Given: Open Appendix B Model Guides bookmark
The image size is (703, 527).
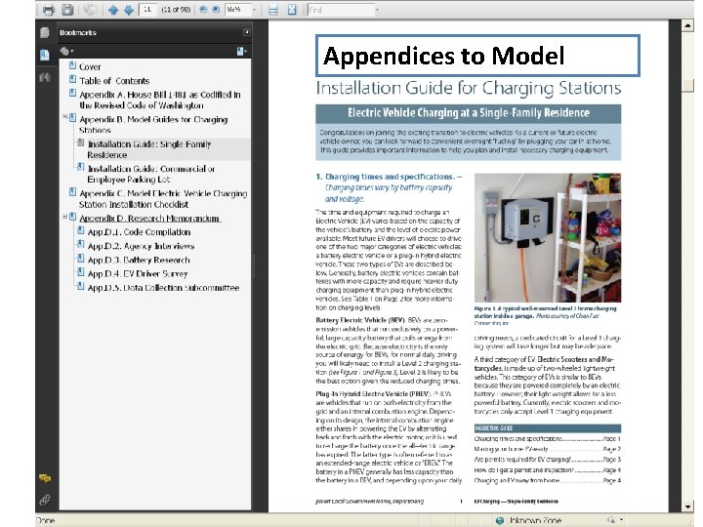Looking at the screenshot, I should (153, 125).
